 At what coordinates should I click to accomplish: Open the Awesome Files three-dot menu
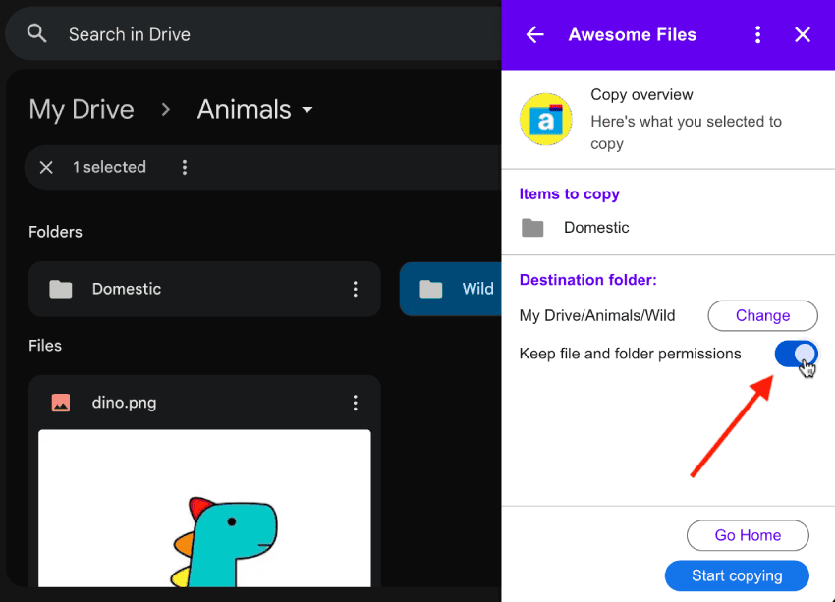[x=757, y=35]
